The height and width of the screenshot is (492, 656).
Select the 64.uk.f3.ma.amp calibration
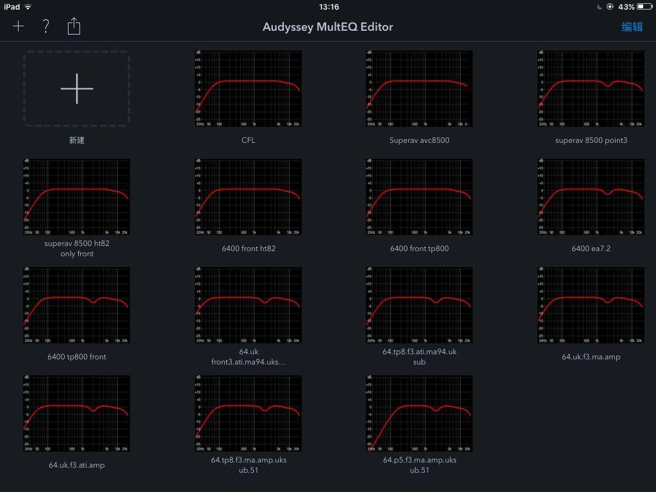(590, 305)
